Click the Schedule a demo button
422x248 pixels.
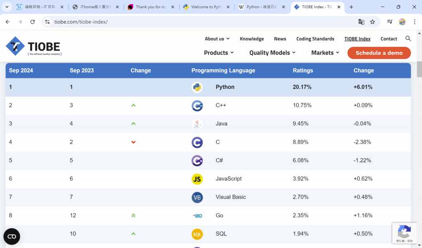pyautogui.click(x=379, y=53)
